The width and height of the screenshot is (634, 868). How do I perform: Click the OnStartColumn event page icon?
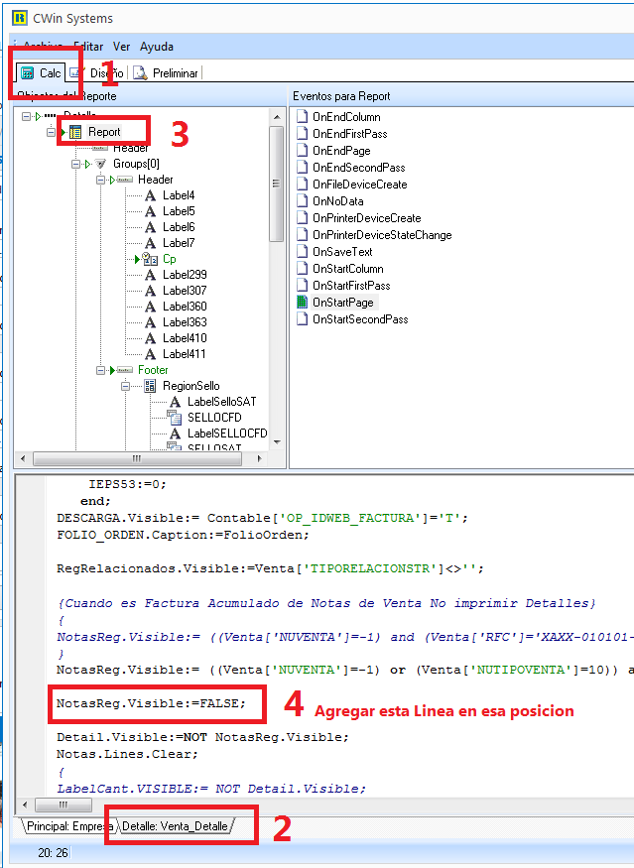302,269
